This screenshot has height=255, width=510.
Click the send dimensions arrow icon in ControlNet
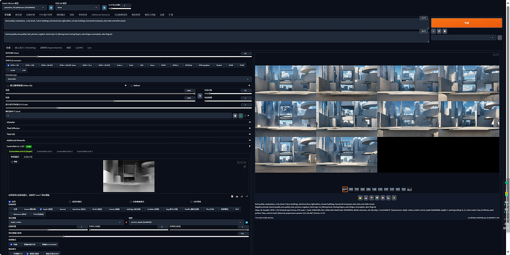point(247,197)
